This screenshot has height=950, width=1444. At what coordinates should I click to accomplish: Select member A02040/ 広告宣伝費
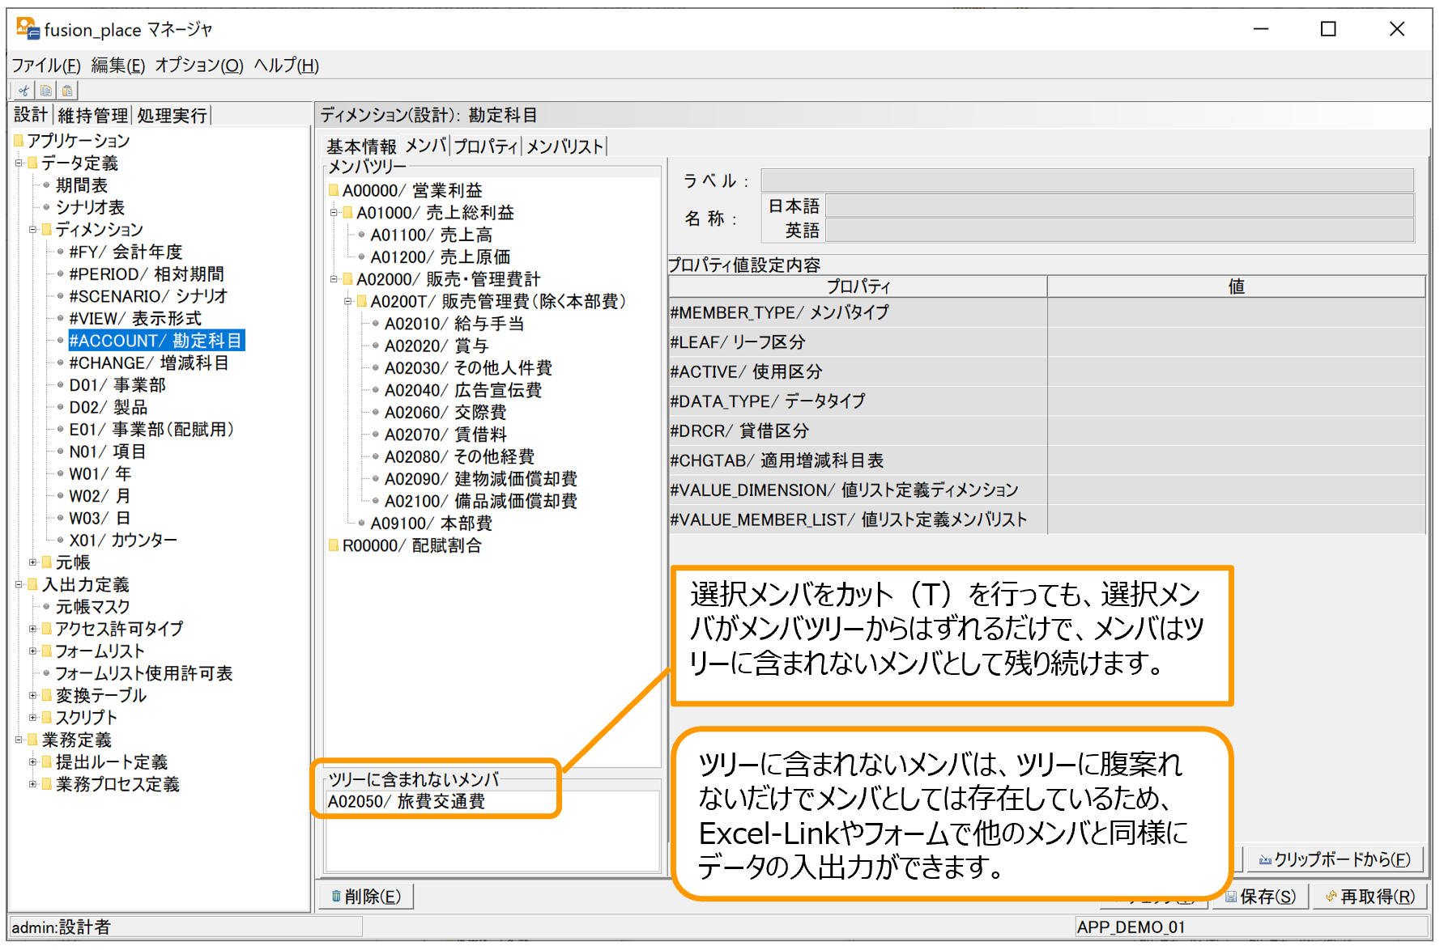tap(463, 390)
